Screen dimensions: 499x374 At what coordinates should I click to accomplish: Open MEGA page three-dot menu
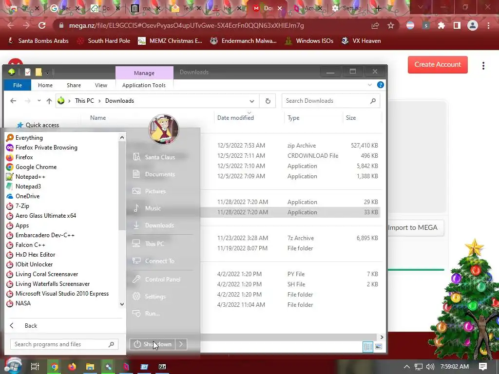click(x=483, y=66)
